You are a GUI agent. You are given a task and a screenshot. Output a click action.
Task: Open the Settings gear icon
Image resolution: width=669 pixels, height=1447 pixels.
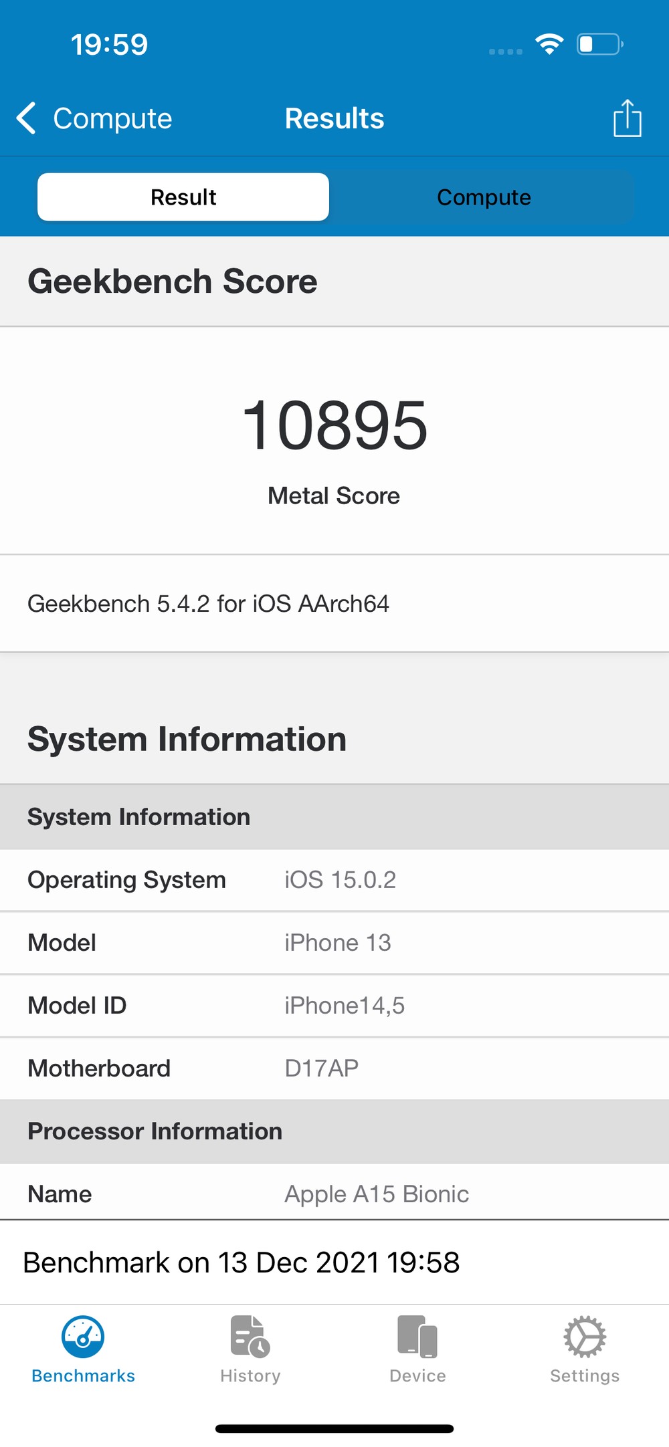pyautogui.click(x=585, y=1337)
